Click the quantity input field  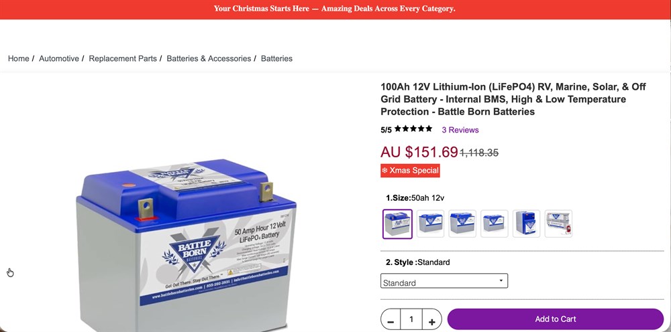coord(411,319)
